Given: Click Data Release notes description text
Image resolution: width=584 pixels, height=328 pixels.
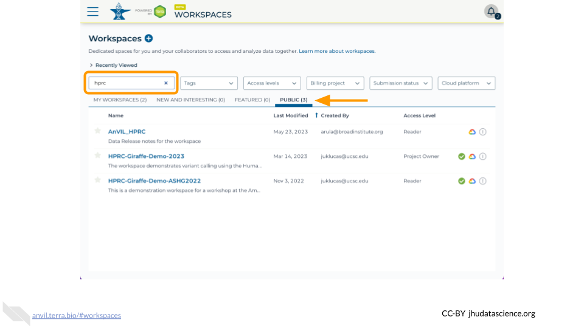Looking at the screenshot, I should pos(154,142).
